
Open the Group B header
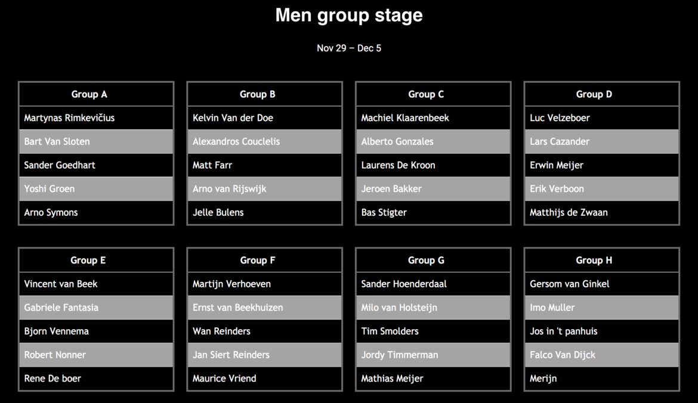coord(258,94)
